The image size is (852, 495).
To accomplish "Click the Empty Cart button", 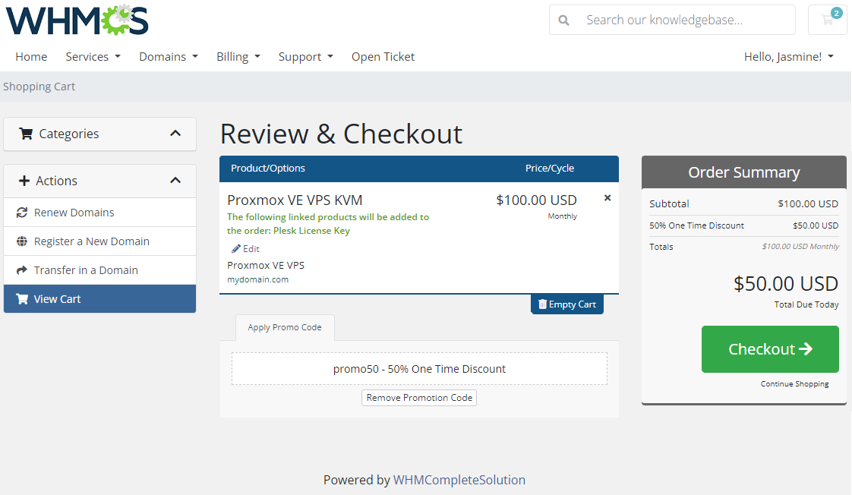I will click(x=566, y=304).
